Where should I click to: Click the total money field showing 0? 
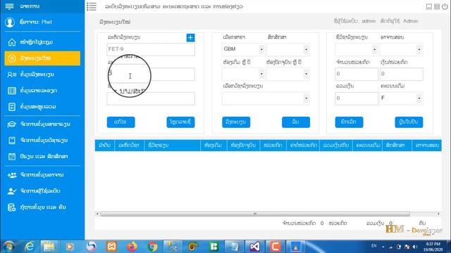(x=357, y=98)
